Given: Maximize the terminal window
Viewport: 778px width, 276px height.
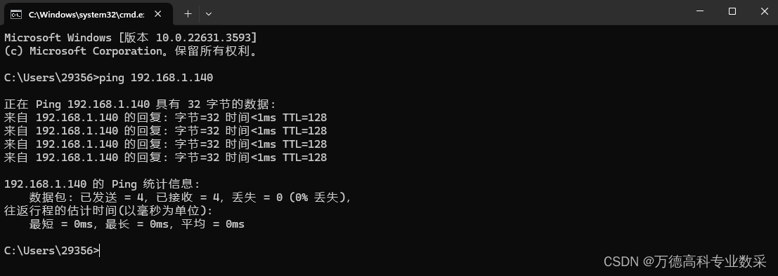Looking at the screenshot, I should pos(732,12).
